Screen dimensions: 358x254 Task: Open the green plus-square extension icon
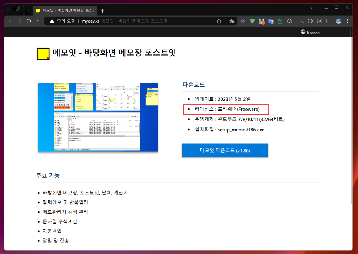(x=280, y=21)
